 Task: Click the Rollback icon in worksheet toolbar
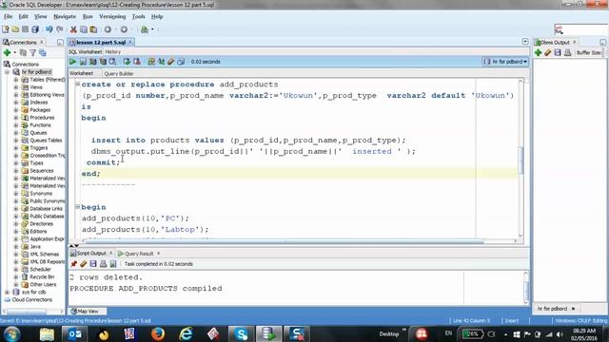[x=137, y=62]
